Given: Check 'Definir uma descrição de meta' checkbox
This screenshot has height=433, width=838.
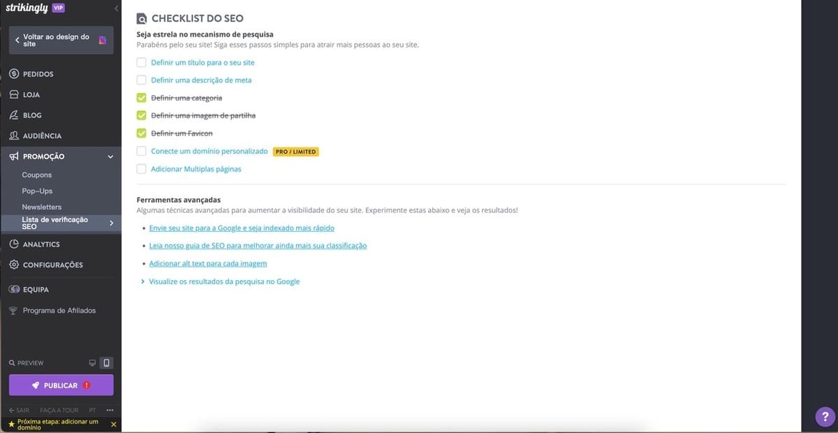Looking at the screenshot, I should 142,80.
